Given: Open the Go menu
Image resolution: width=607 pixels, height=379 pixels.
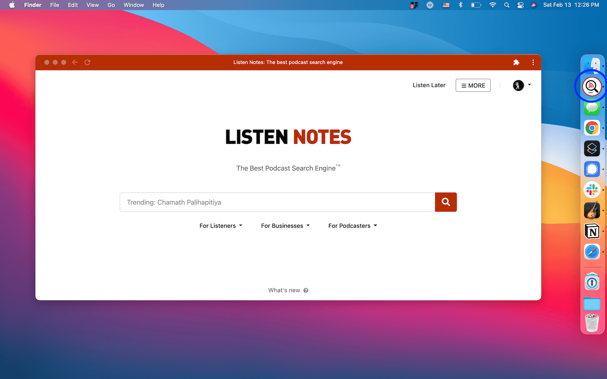Looking at the screenshot, I should (111, 5).
